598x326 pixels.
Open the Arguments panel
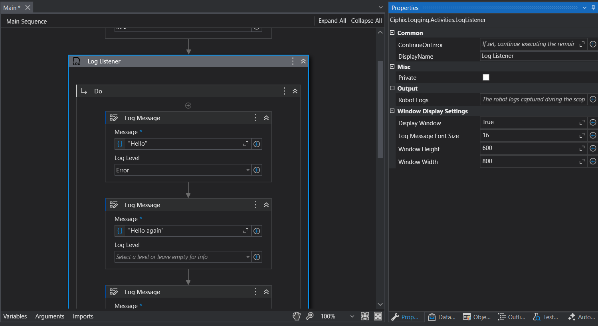click(x=50, y=316)
